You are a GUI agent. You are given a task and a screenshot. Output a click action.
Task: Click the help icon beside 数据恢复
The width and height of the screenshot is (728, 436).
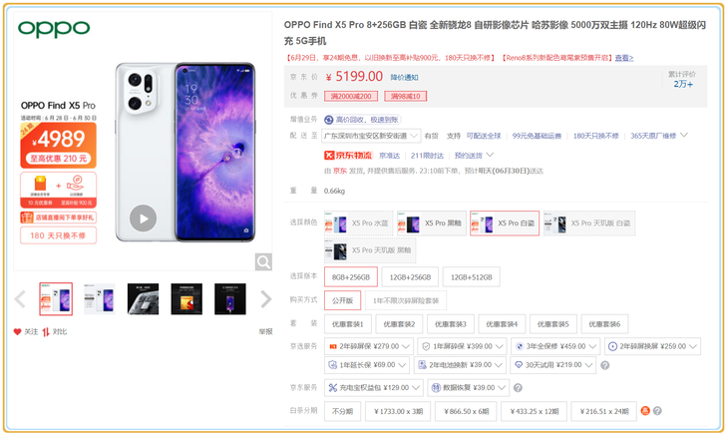click(518, 388)
